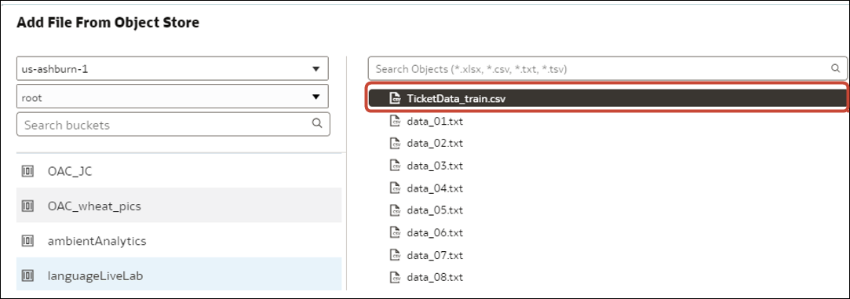Focus the Search Objects input field
The height and width of the screenshot is (299, 850).
point(607,69)
